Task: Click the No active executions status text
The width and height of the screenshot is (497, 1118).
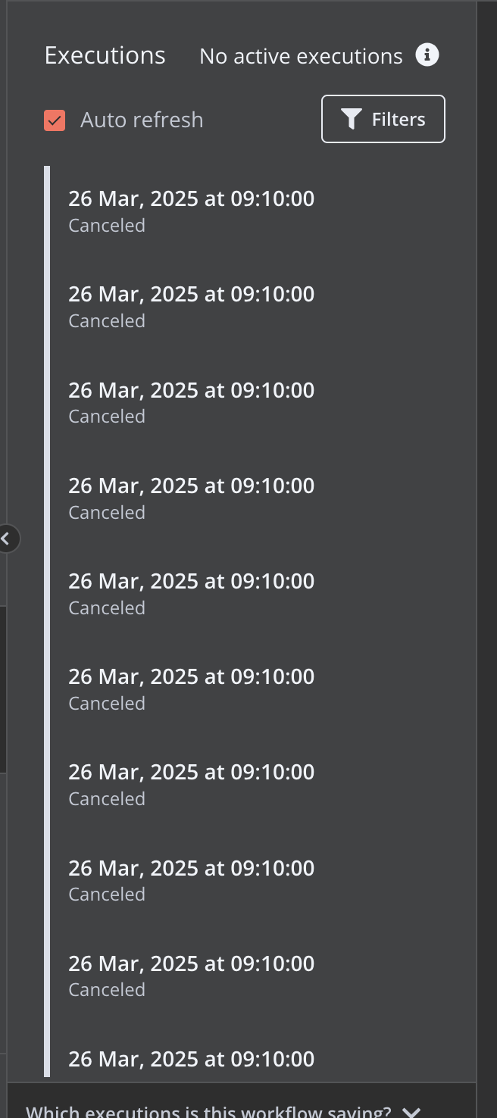Action: click(x=301, y=56)
